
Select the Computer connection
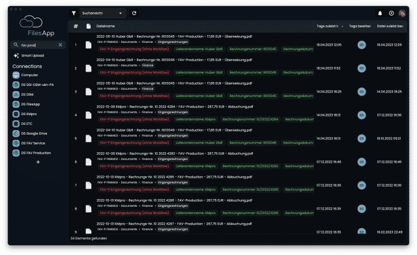click(x=25, y=75)
